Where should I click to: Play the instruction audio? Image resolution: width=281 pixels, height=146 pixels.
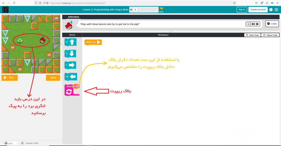258,24
